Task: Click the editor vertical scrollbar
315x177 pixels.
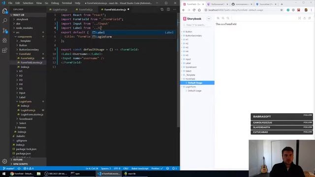Action: pos(178,69)
